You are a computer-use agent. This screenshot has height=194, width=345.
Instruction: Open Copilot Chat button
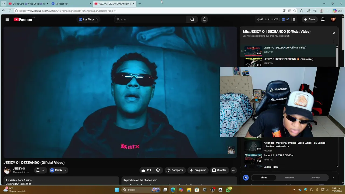[338, 11]
